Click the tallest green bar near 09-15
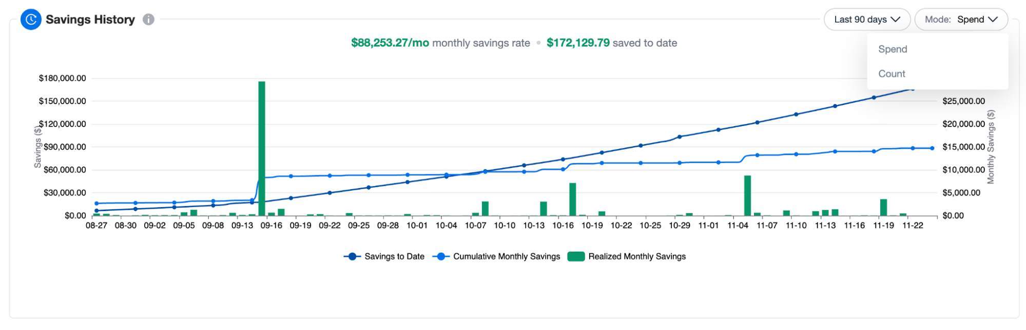 point(262,149)
